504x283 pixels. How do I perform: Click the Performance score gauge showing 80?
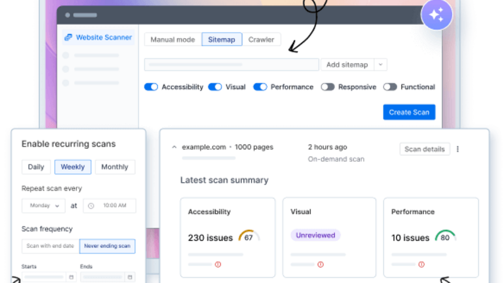click(445, 237)
